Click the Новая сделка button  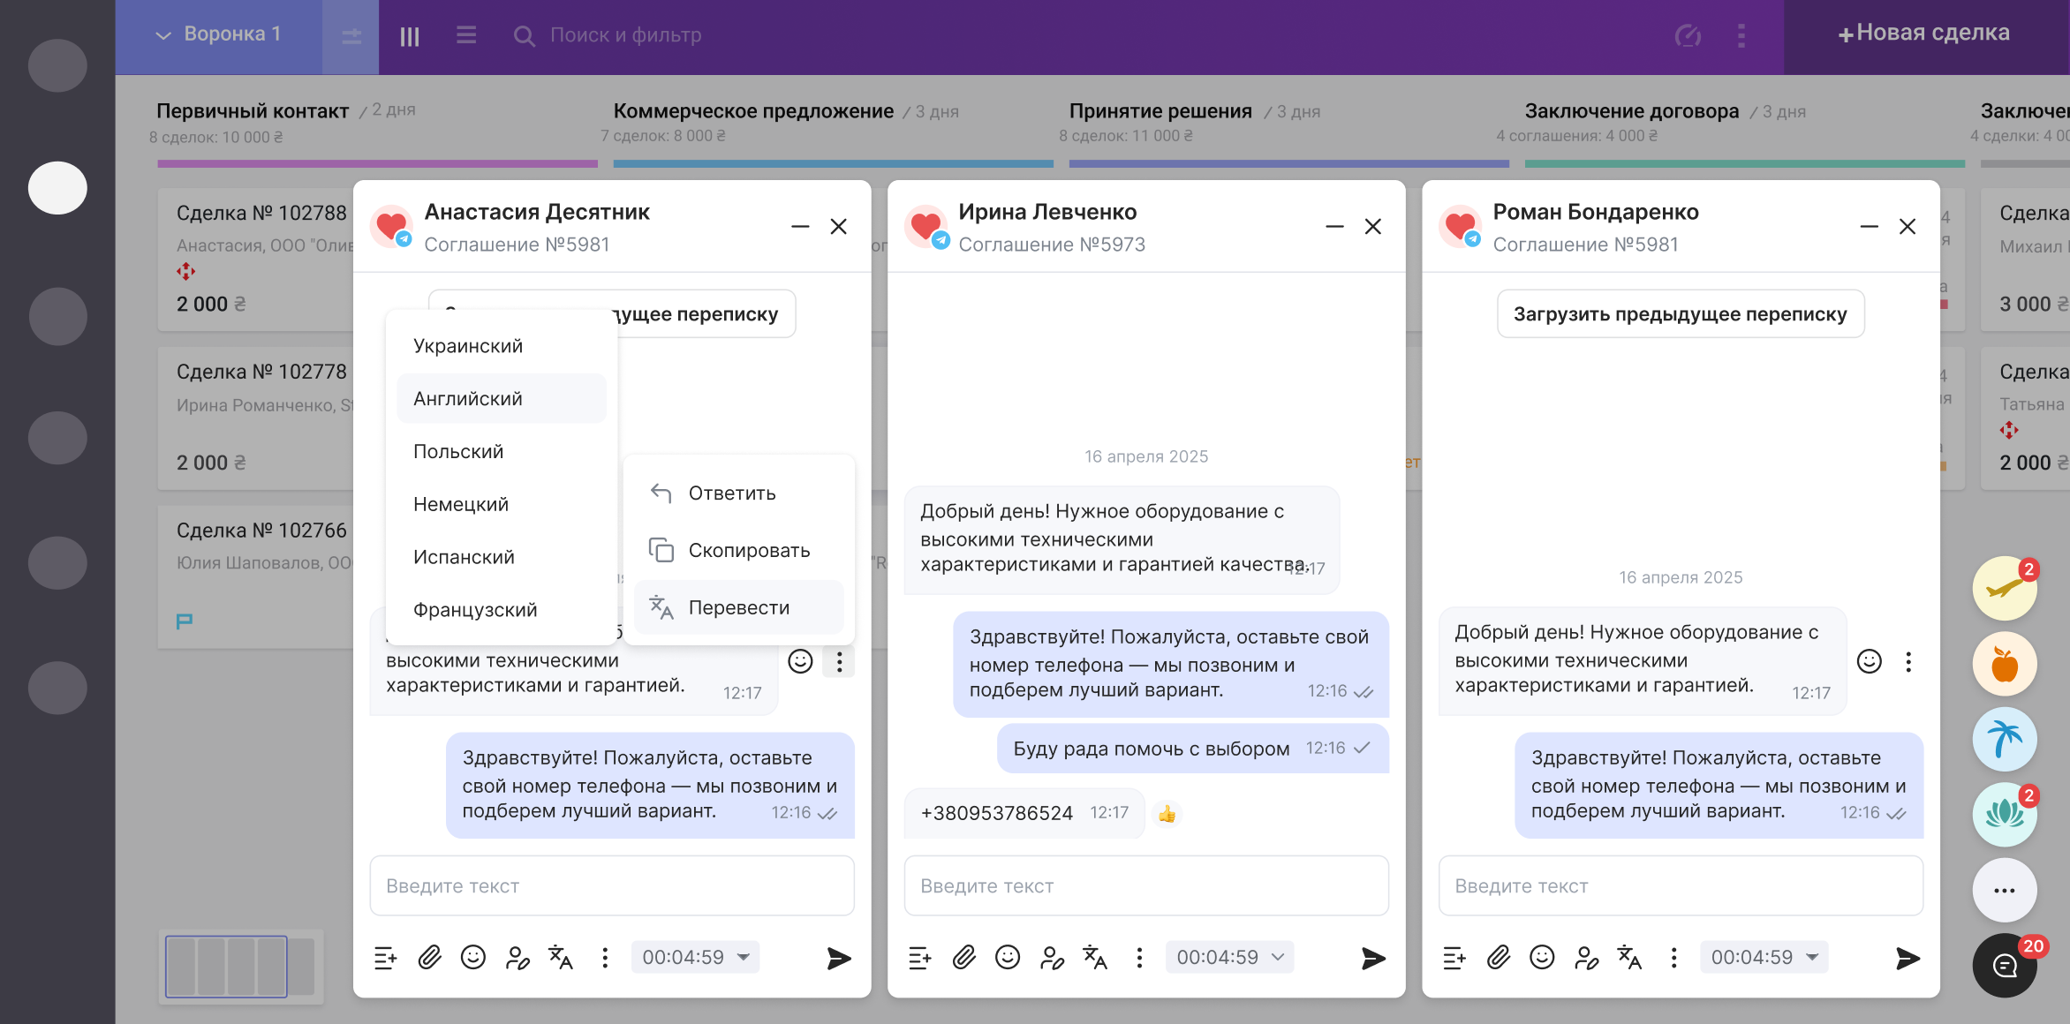(1925, 34)
